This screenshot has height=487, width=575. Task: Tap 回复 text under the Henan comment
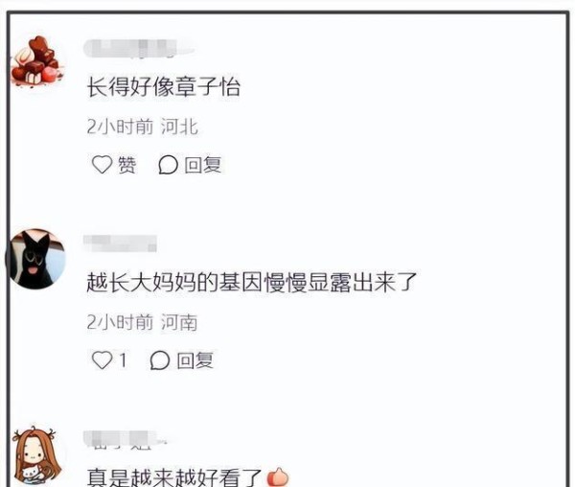click(195, 359)
